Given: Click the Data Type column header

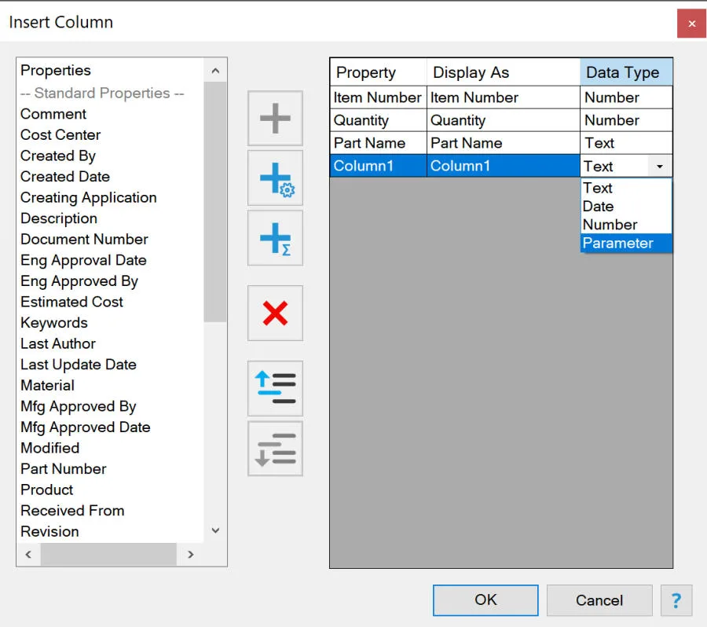Looking at the screenshot, I should click(x=626, y=72).
